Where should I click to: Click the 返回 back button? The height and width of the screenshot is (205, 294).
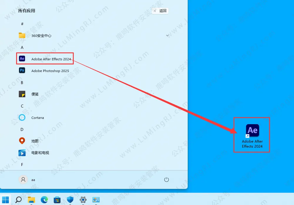click(x=160, y=11)
